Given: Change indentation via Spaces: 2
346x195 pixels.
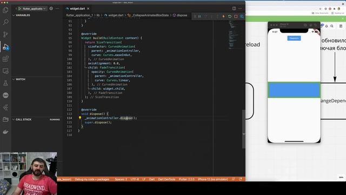Looking at the screenshot, I should [121, 179].
